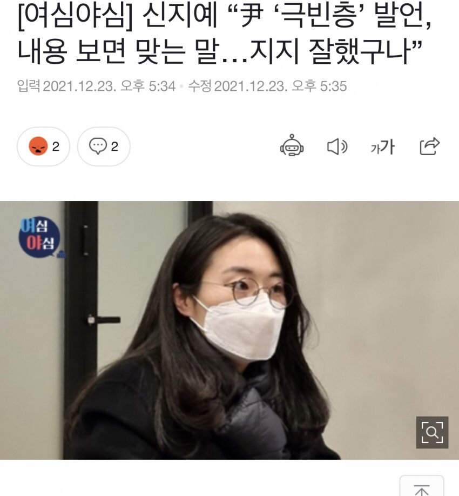Open the masked woman article photo
459x496 pixels.
tap(230, 330)
